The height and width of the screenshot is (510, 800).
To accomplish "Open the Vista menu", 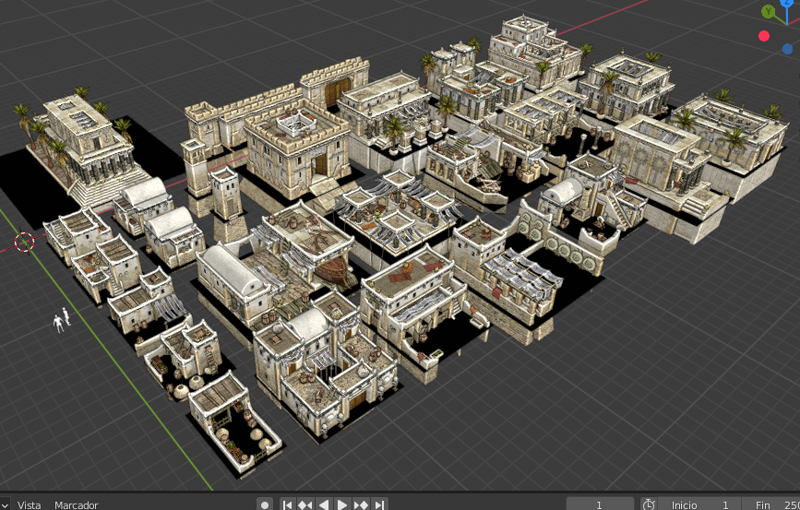I will pos(30,504).
